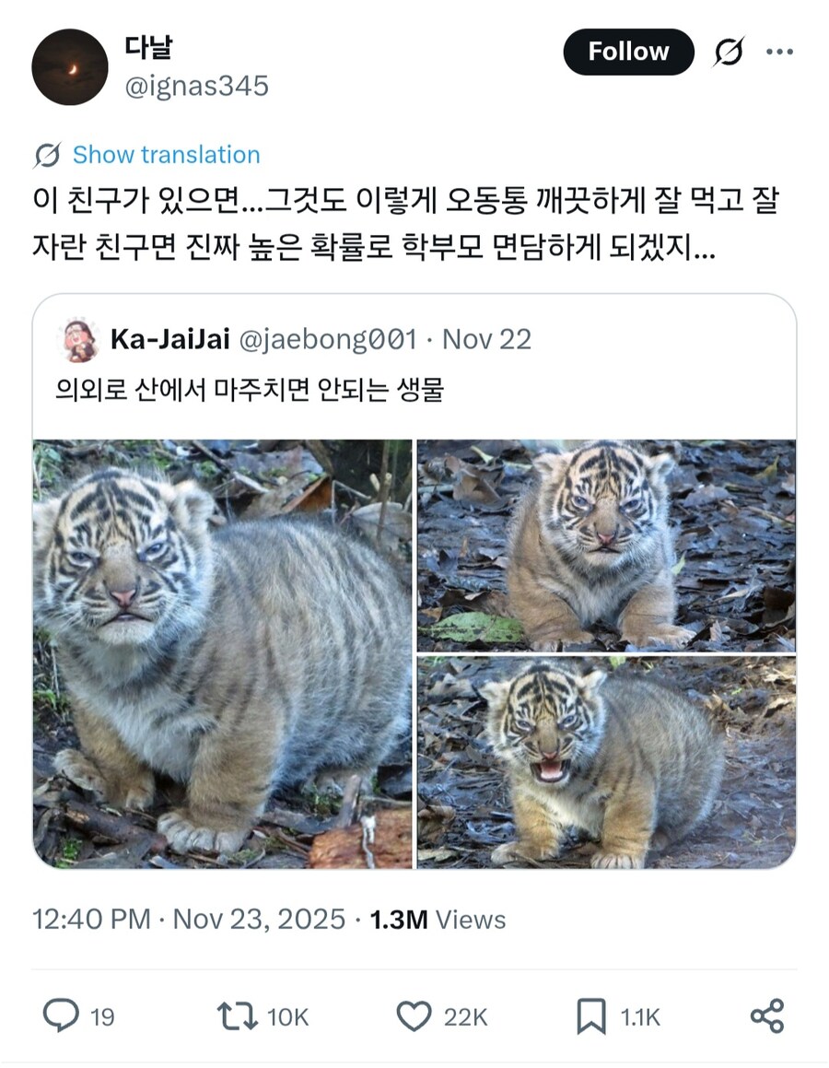
Task: Repost this tweet via retweet icon
Action: pyautogui.click(x=238, y=1015)
